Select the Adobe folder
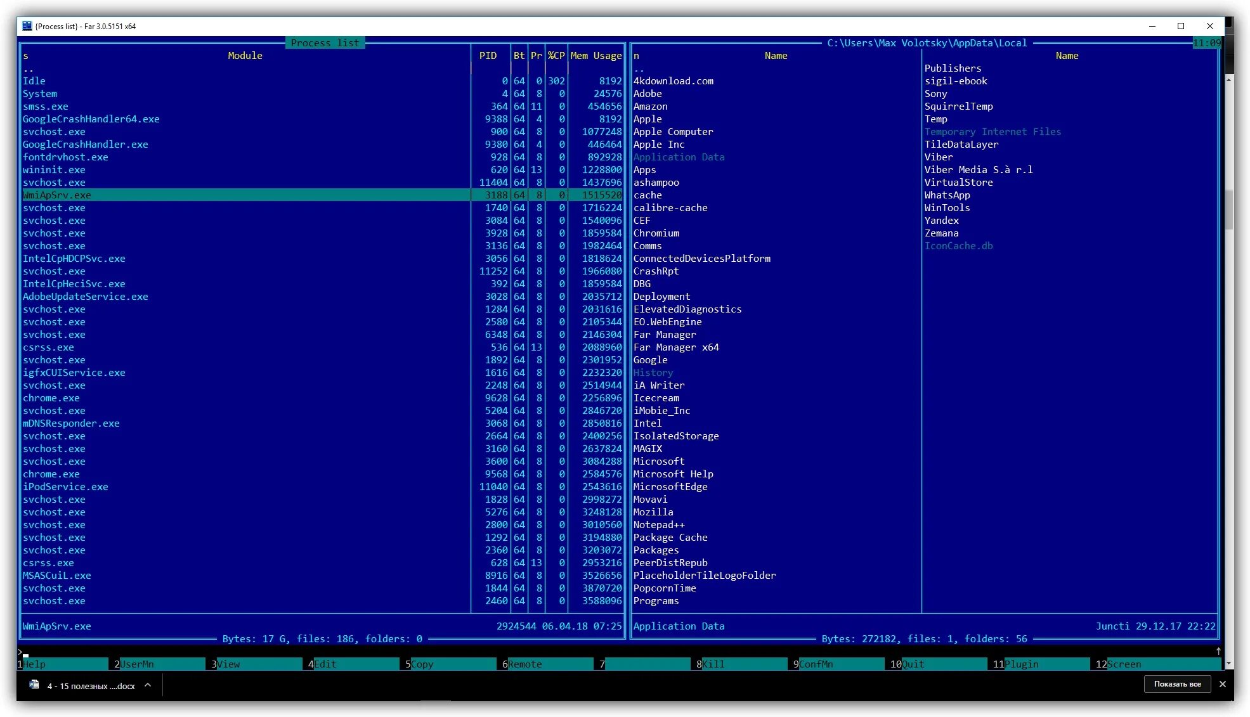This screenshot has width=1250, height=717. point(648,94)
